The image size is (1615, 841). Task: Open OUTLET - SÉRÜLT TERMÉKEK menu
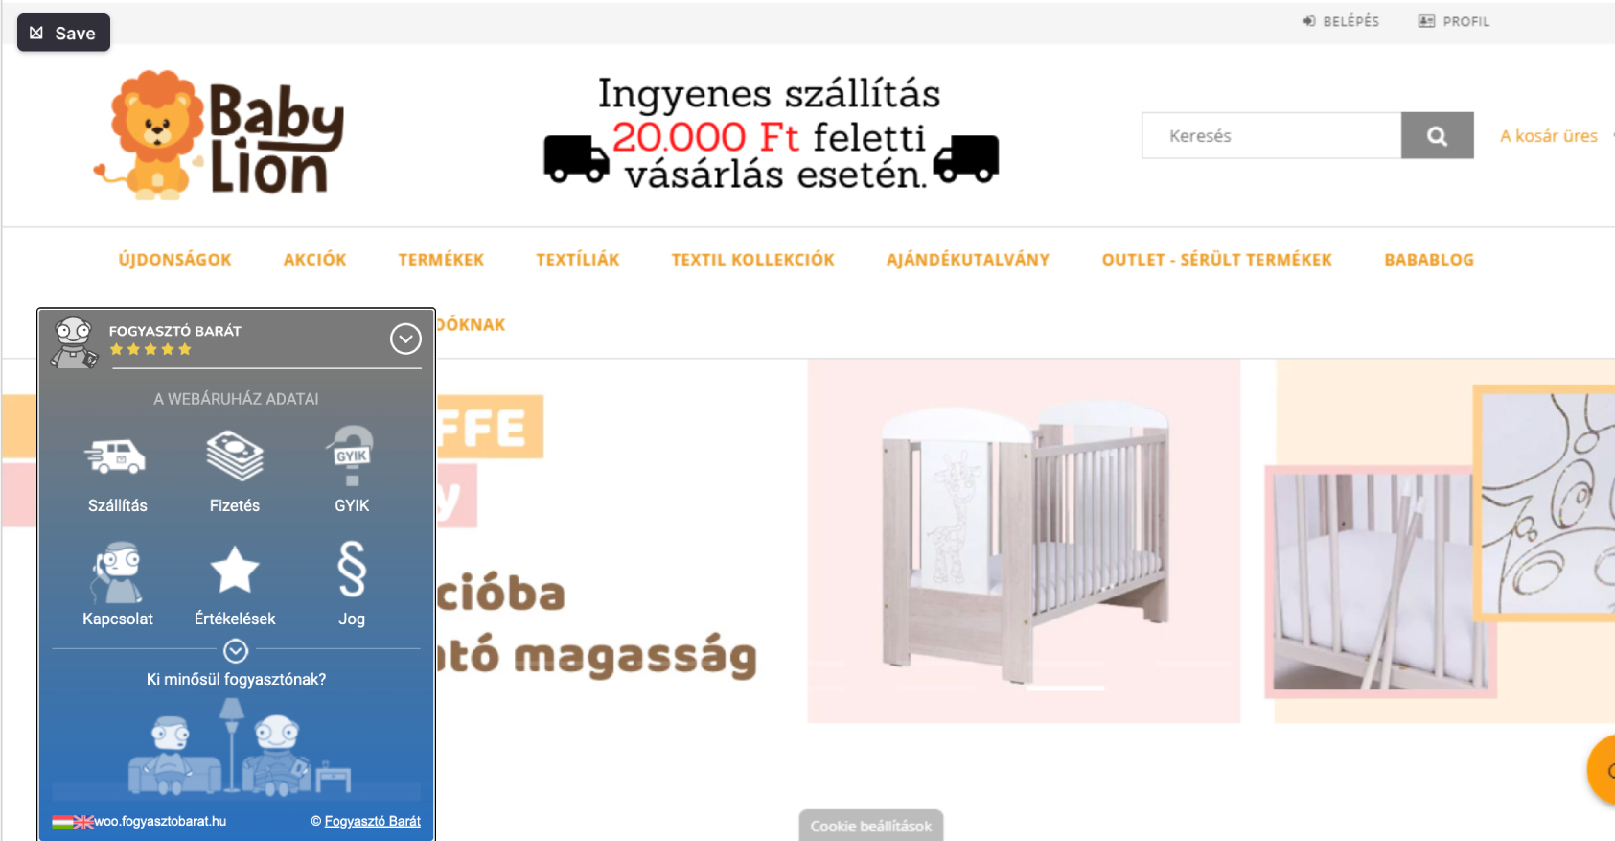coord(1216,260)
